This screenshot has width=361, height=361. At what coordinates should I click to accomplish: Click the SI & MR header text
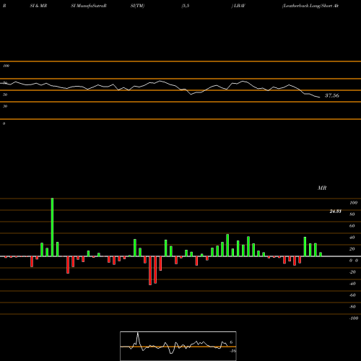tap(38, 6)
